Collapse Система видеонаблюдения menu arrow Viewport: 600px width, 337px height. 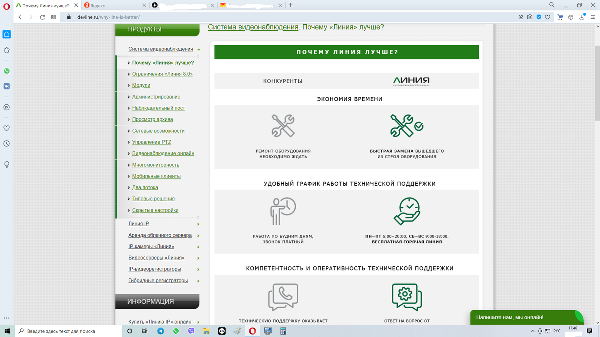coord(199,49)
